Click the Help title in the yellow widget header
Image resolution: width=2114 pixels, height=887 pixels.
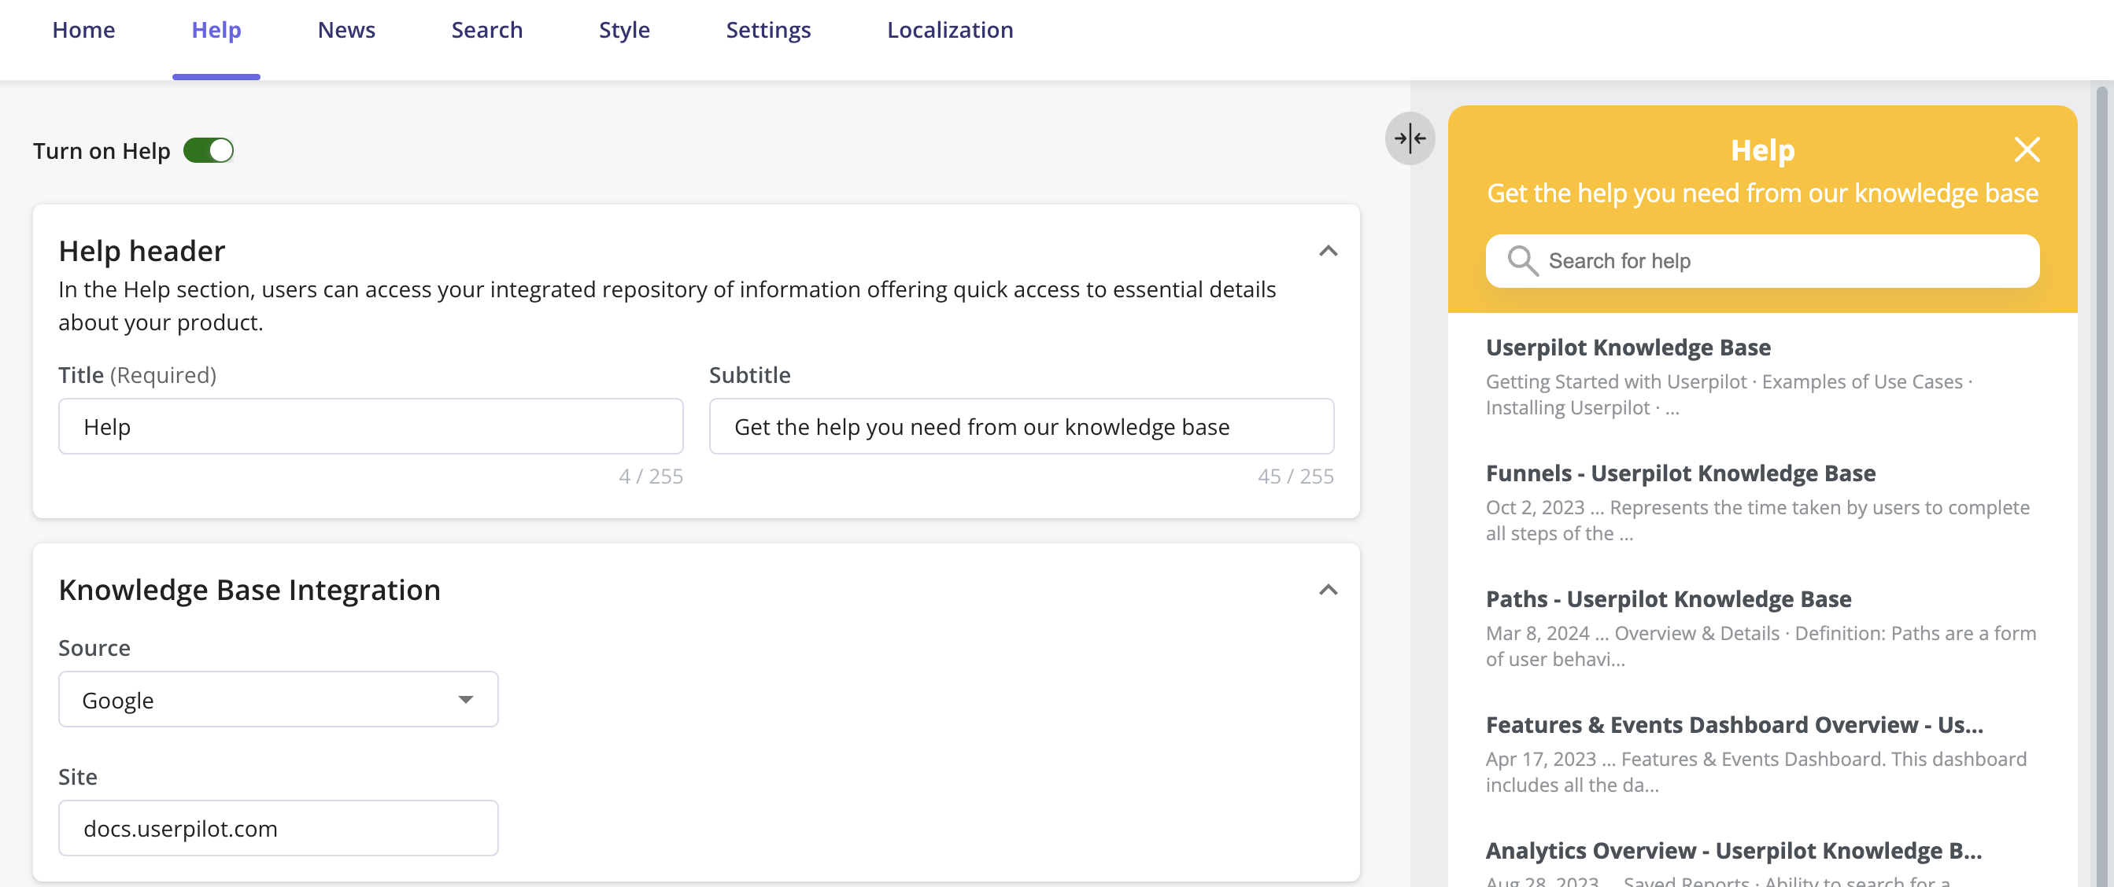tap(1763, 150)
